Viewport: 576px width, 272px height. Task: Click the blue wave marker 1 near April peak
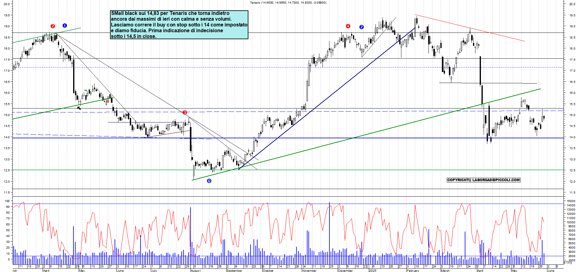pyautogui.click(x=65, y=26)
